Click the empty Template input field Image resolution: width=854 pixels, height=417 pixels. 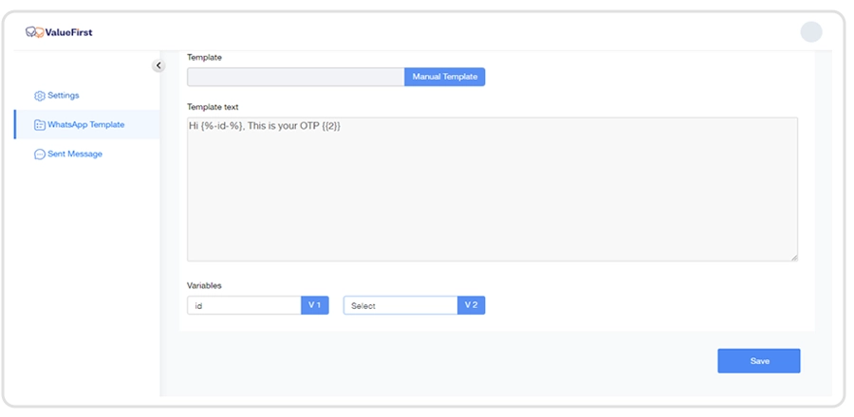(295, 77)
